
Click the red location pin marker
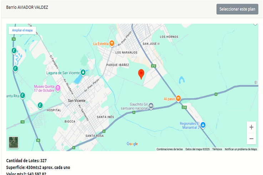[x=141, y=74]
